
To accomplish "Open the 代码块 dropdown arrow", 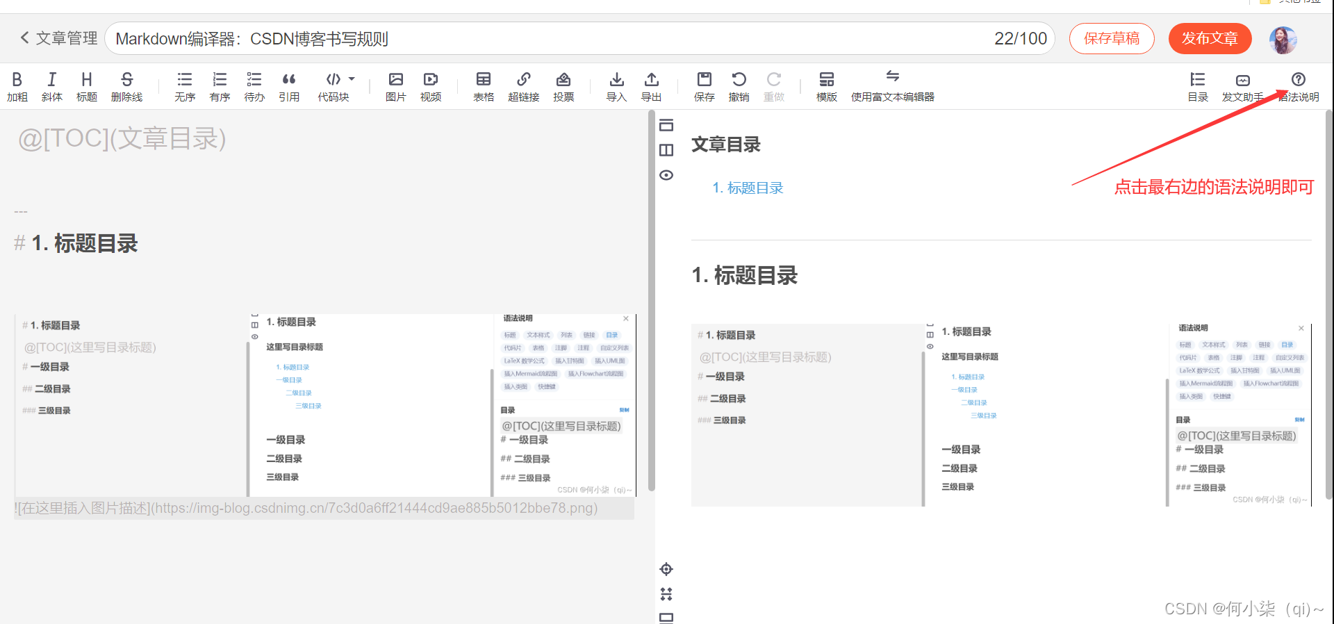I will [352, 79].
